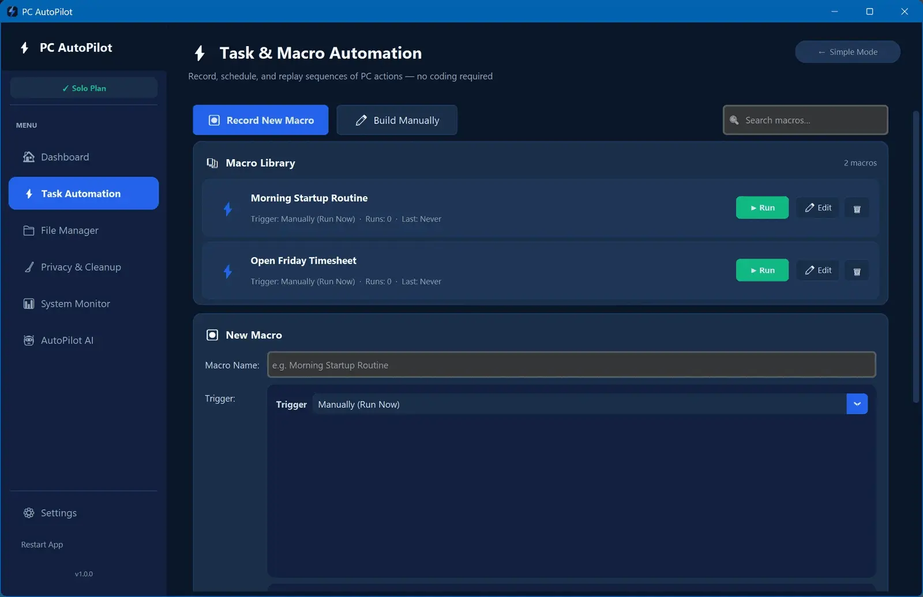923x597 pixels.
Task: Click the File Manager folder icon
Action: (29, 230)
